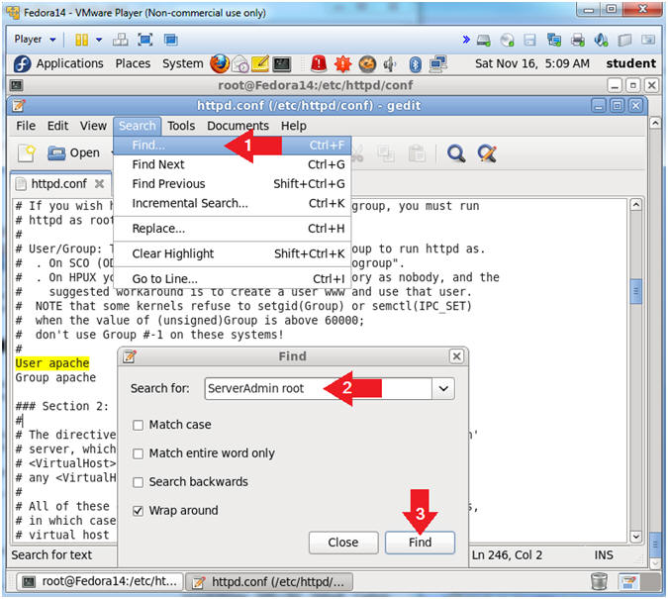The width and height of the screenshot is (668, 599).
Task: Click the red siren alert panel icon
Action: (x=319, y=64)
